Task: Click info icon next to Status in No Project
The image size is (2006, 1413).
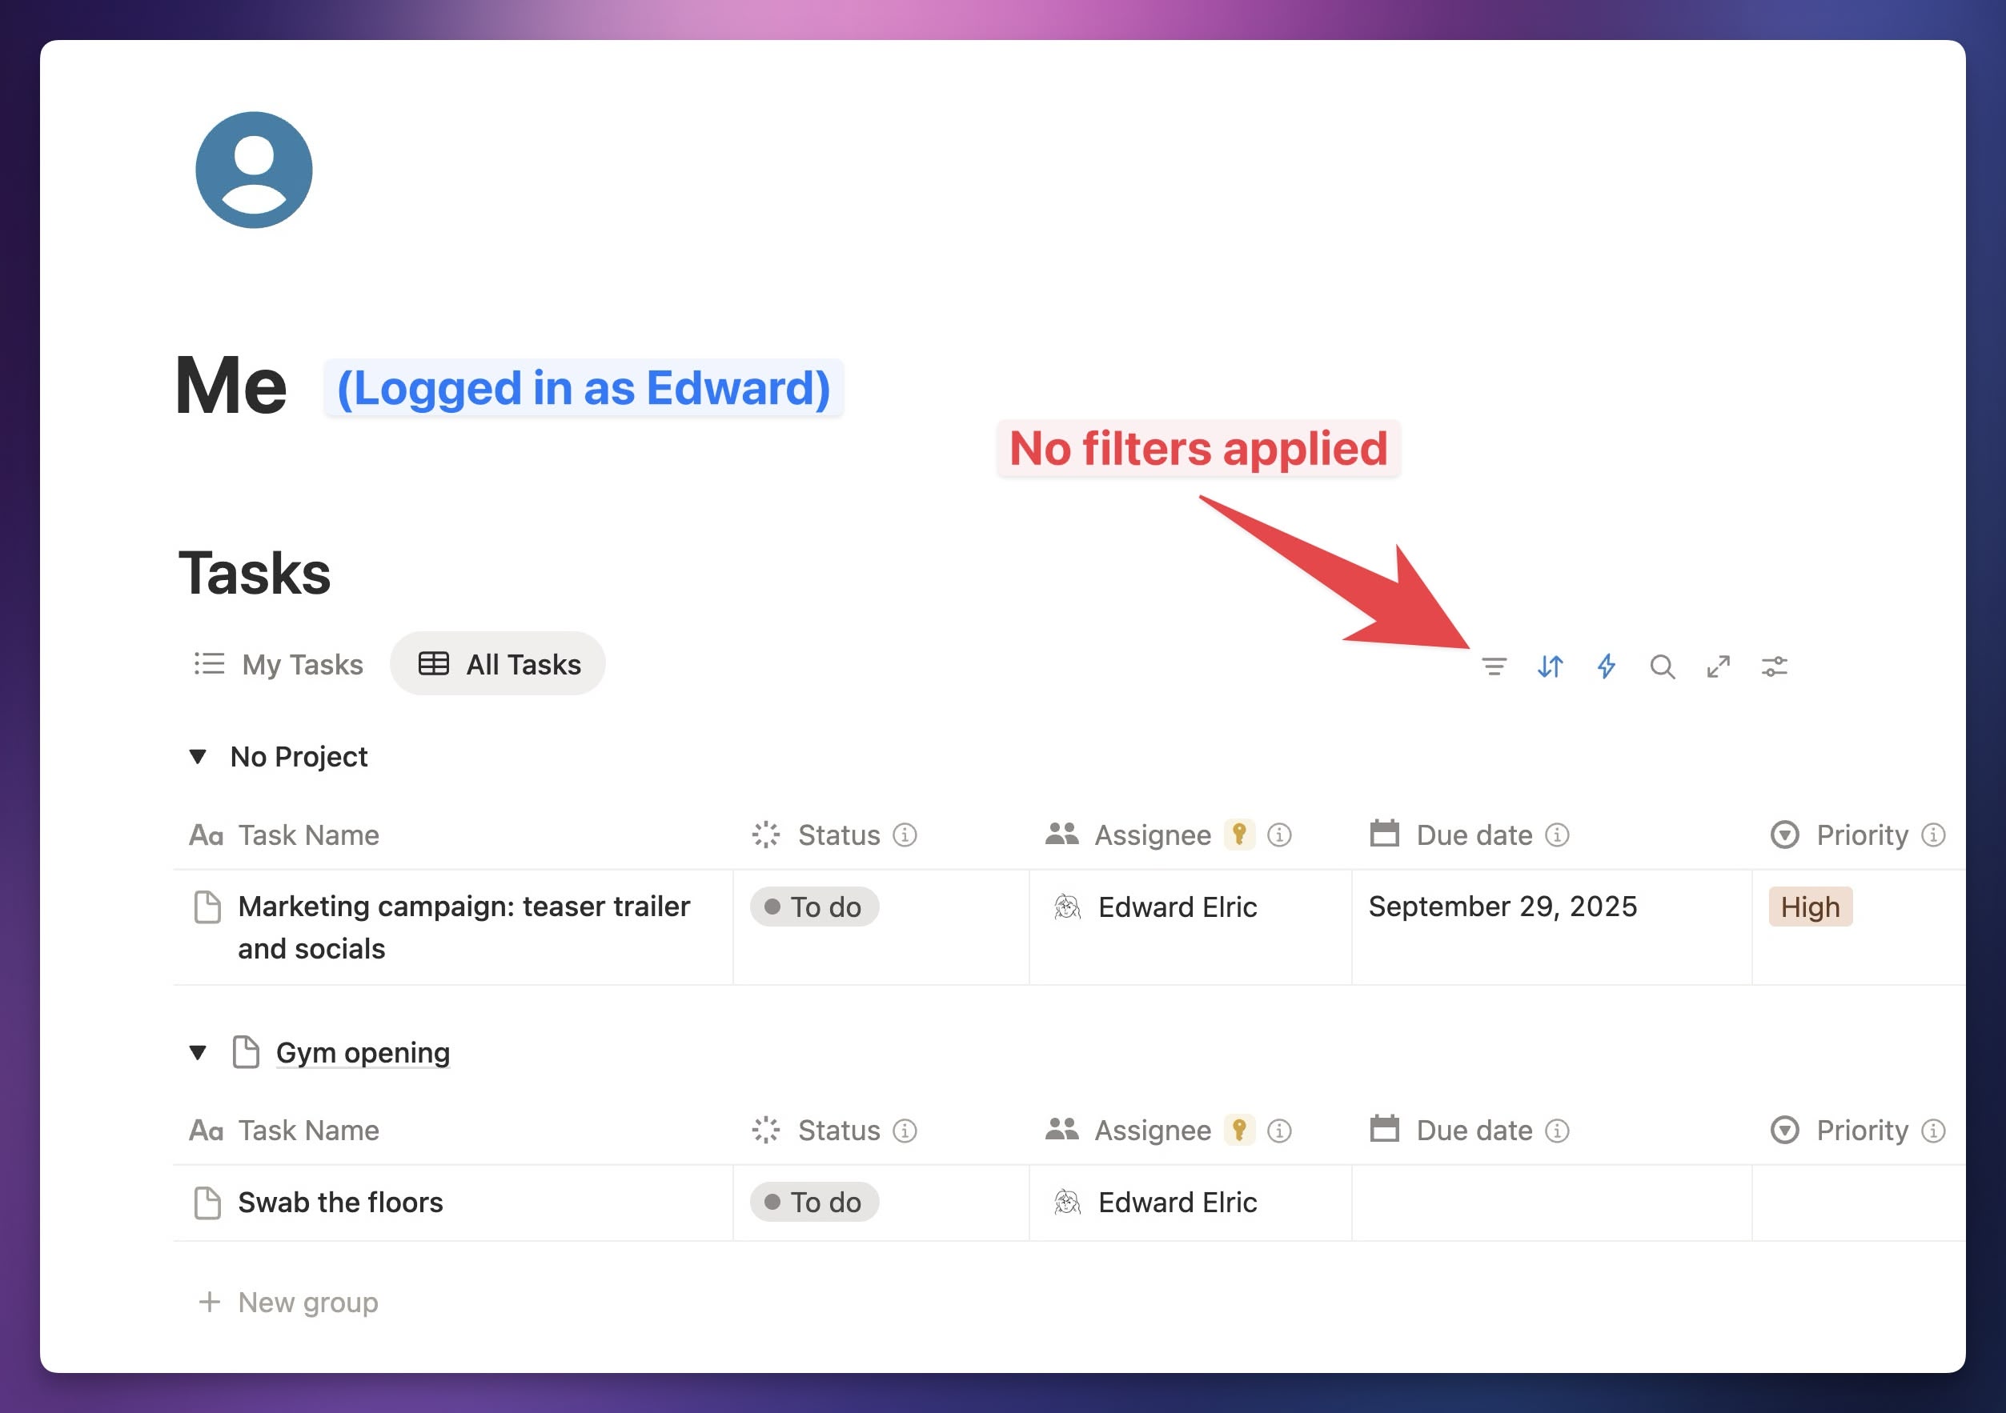Action: pos(905,835)
